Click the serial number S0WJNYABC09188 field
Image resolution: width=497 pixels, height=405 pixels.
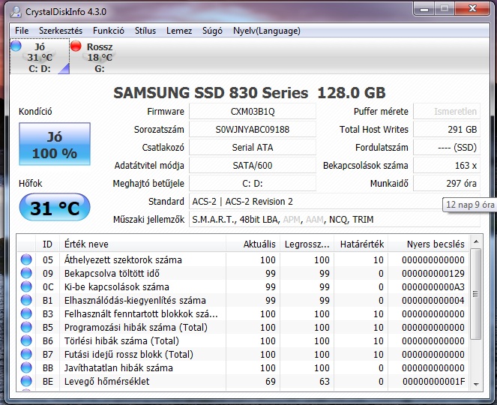(253, 130)
